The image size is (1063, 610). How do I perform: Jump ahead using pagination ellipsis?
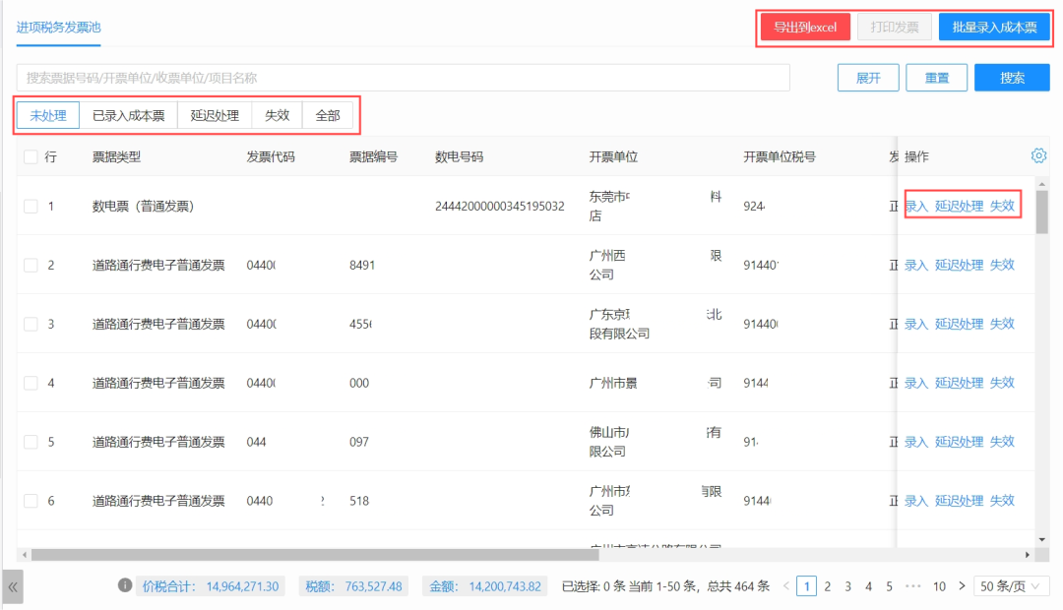coord(912,586)
